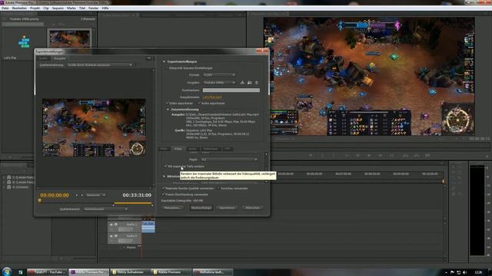Open the button editor plus icon in the program monitor
Screen dimensions: 492x276
(x=487, y=156)
